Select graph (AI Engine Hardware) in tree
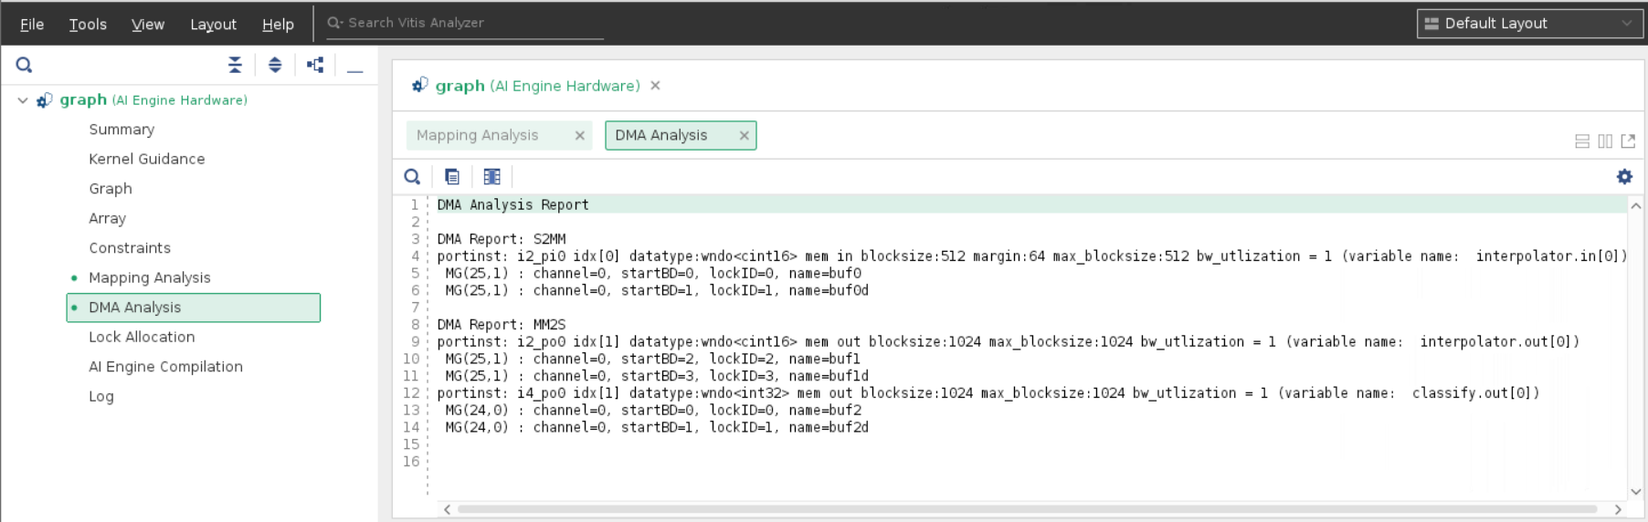This screenshot has height=522, width=1648. pyautogui.click(x=153, y=99)
